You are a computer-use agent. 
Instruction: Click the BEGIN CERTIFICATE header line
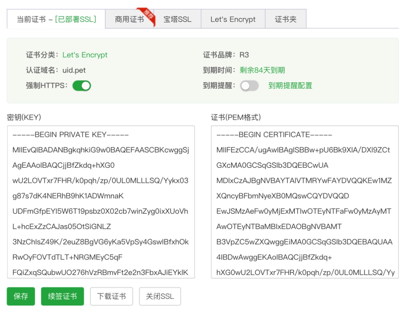(x=274, y=135)
